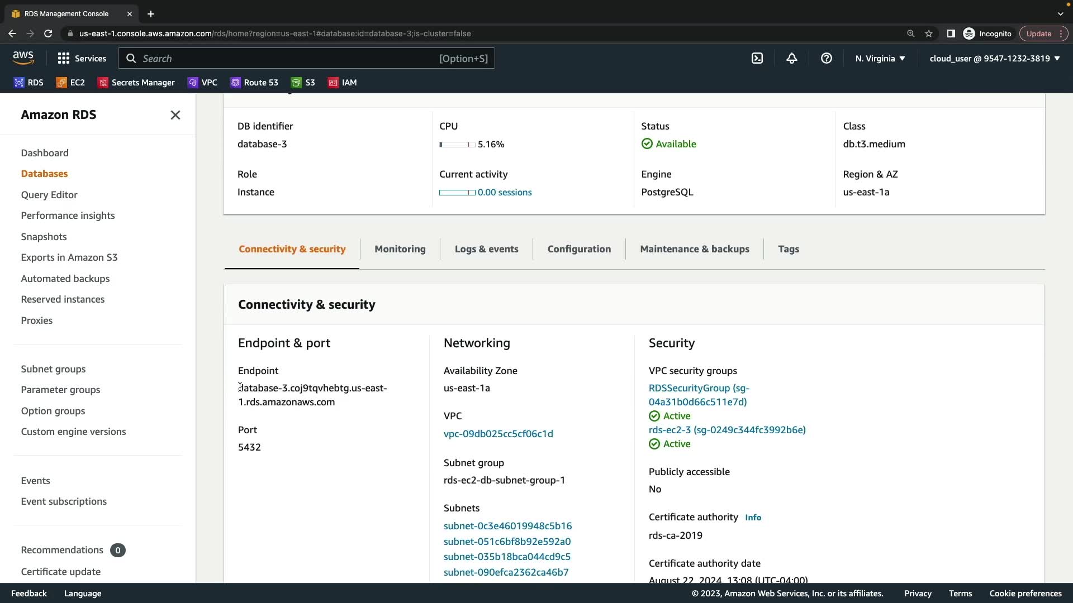Switch to the Monitoring tab
The height and width of the screenshot is (603, 1073).
pos(400,249)
